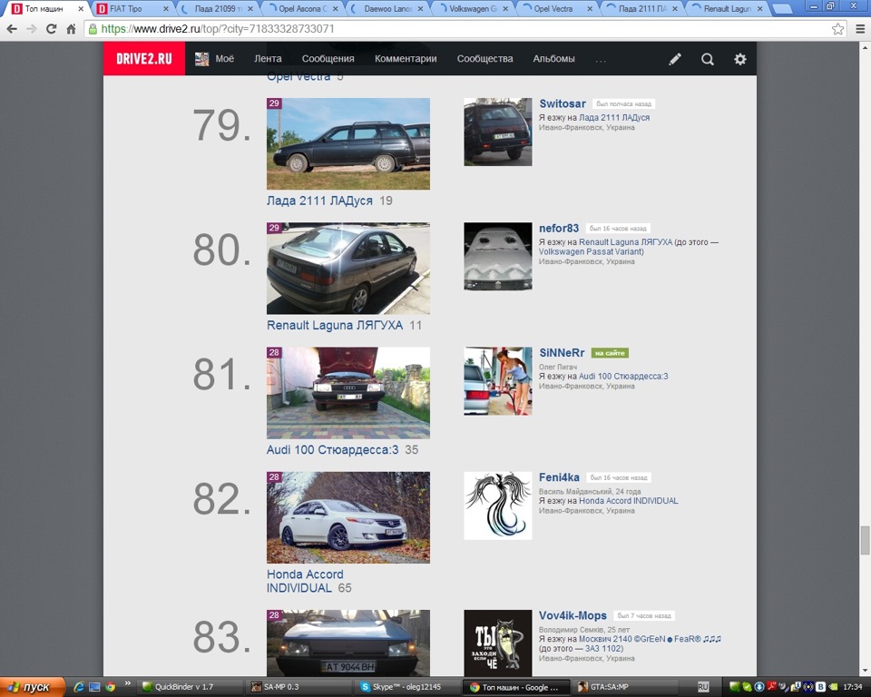This screenshot has height=697, width=871.
Task: Open the Renault Laguna ЛЯГУХА car photo
Action: pyautogui.click(x=348, y=268)
